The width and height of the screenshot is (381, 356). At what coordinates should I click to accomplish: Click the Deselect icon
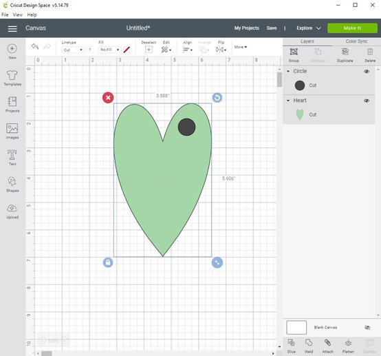[149, 50]
